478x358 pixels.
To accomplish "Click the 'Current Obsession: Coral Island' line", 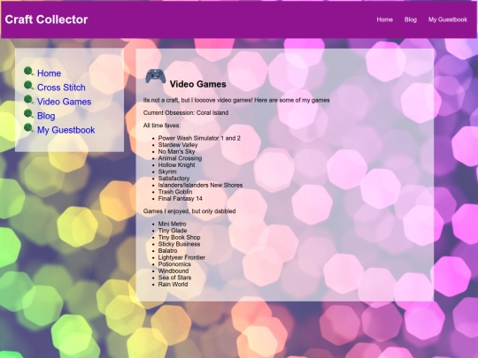I will 186,112.
